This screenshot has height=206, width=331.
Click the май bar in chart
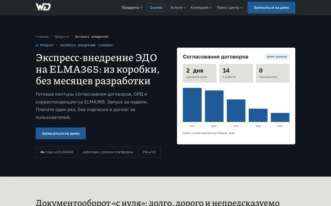(x=280, y=118)
